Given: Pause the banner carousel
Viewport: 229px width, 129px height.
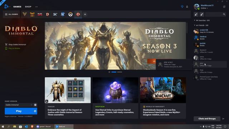Looking at the screenshot, I should [109, 72].
